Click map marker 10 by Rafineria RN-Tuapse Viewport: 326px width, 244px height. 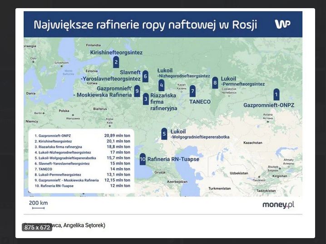pos(143,159)
